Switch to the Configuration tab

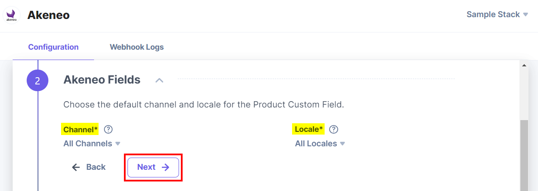(x=53, y=47)
